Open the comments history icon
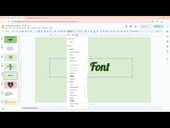The height and width of the screenshot is (128, 170). click(x=131, y=26)
